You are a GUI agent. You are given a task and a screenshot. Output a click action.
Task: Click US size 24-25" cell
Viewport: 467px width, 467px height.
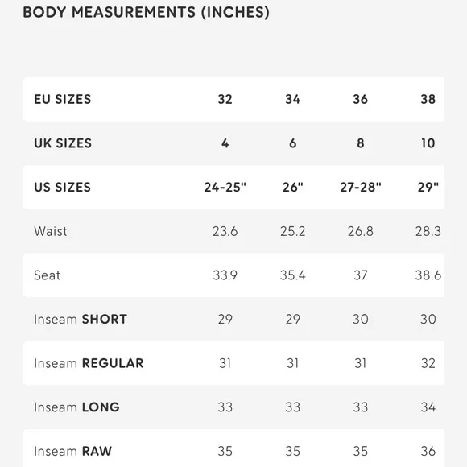(225, 188)
